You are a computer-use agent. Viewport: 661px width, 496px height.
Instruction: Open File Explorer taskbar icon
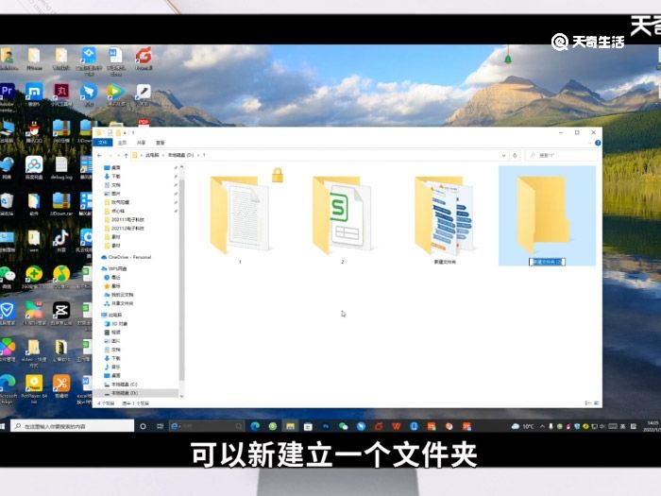290,426
